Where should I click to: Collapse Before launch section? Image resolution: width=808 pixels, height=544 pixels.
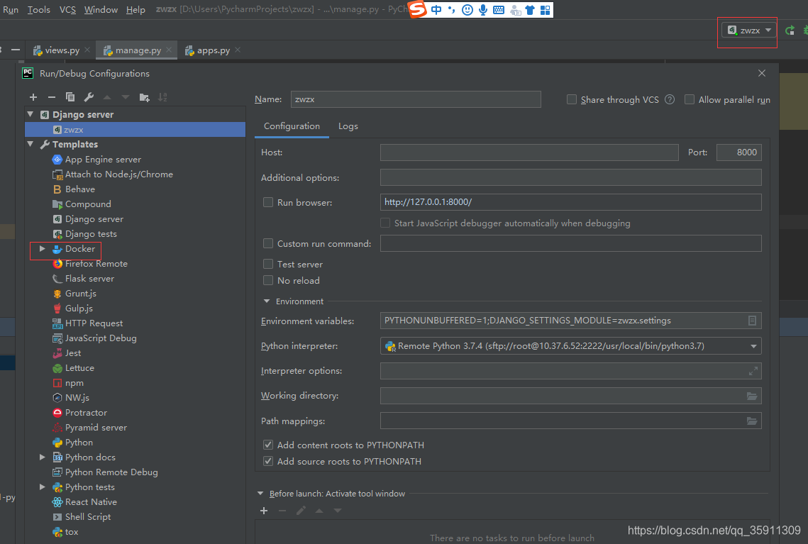tap(260, 494)
